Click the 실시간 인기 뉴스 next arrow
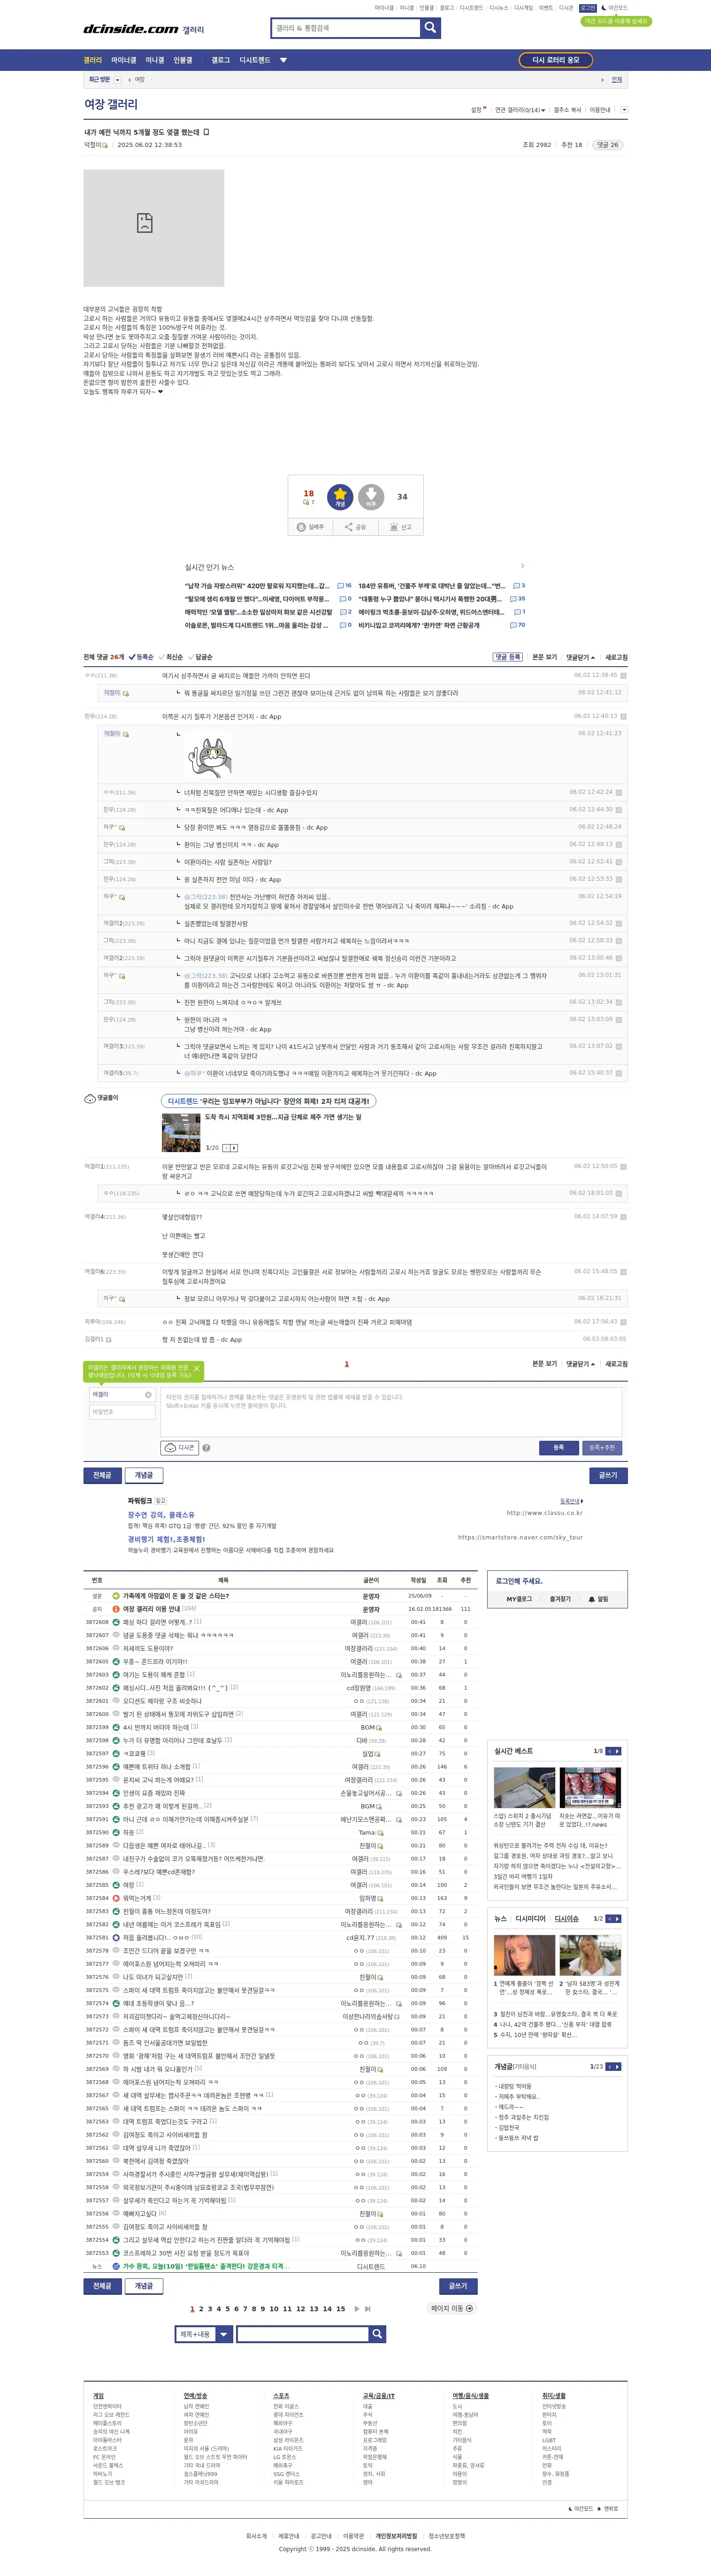 pyautogui.click(x=522, y=566)
